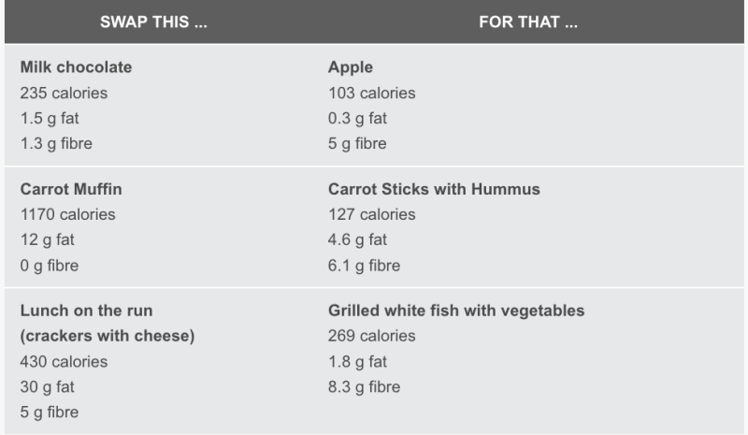Click the "FOR THAT ..." column header

click(528, 22)
